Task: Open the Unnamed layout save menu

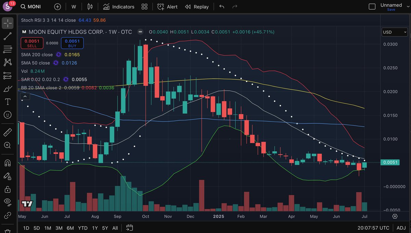Action: click(x=391, y=7)
